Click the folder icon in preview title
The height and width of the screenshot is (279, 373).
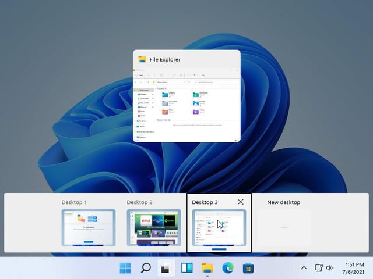point(142,59)
